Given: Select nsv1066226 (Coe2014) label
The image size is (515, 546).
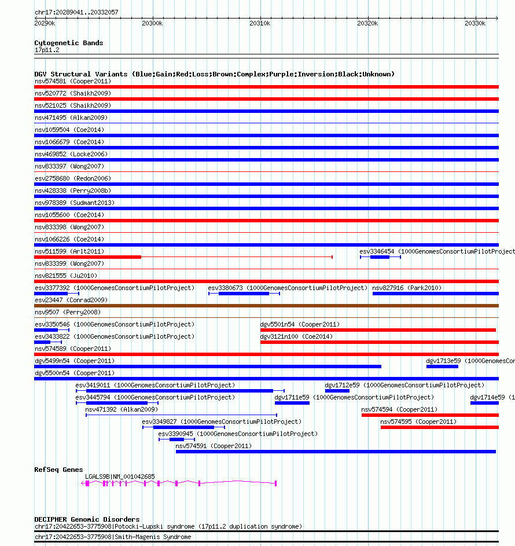Looking at the screenshot, I should [69, 239].
